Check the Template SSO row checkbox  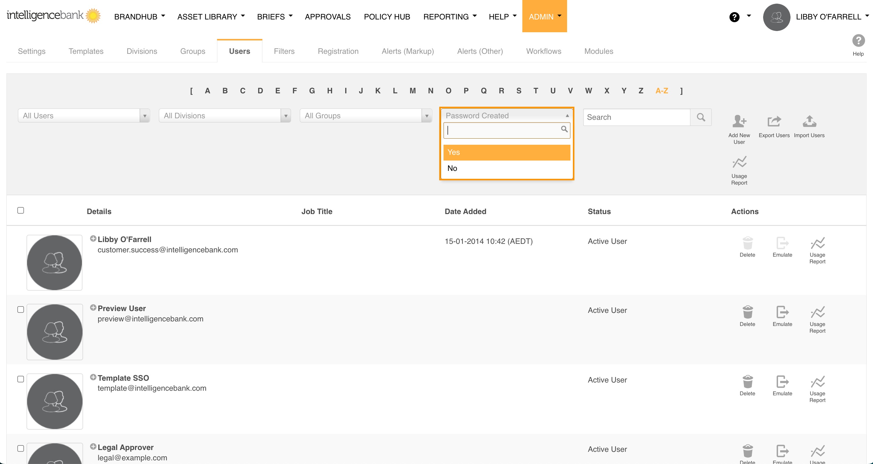click(x=21, y=379)
